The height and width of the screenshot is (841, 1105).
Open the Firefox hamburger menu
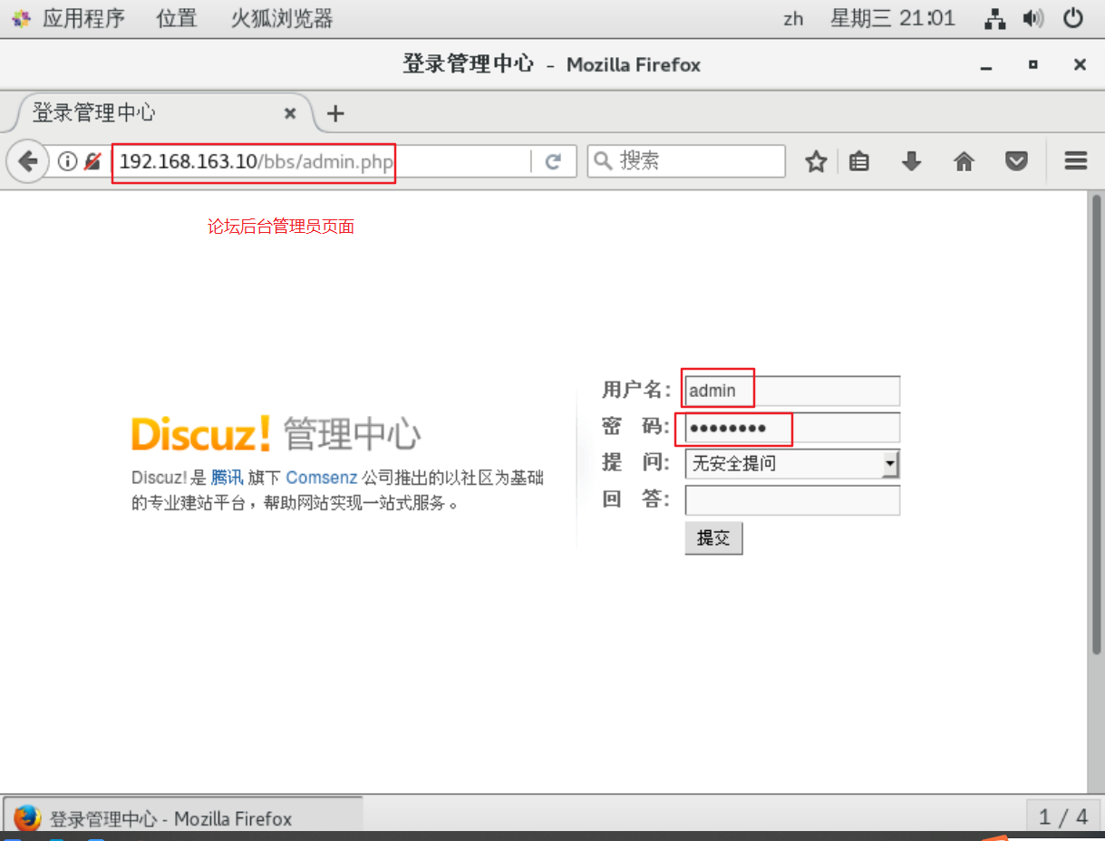click(1076, 161)
